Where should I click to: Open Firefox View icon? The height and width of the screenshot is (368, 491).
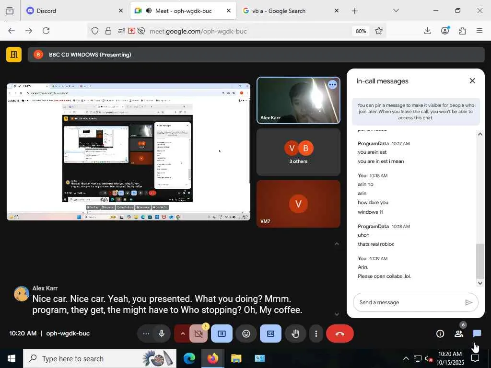10,11
